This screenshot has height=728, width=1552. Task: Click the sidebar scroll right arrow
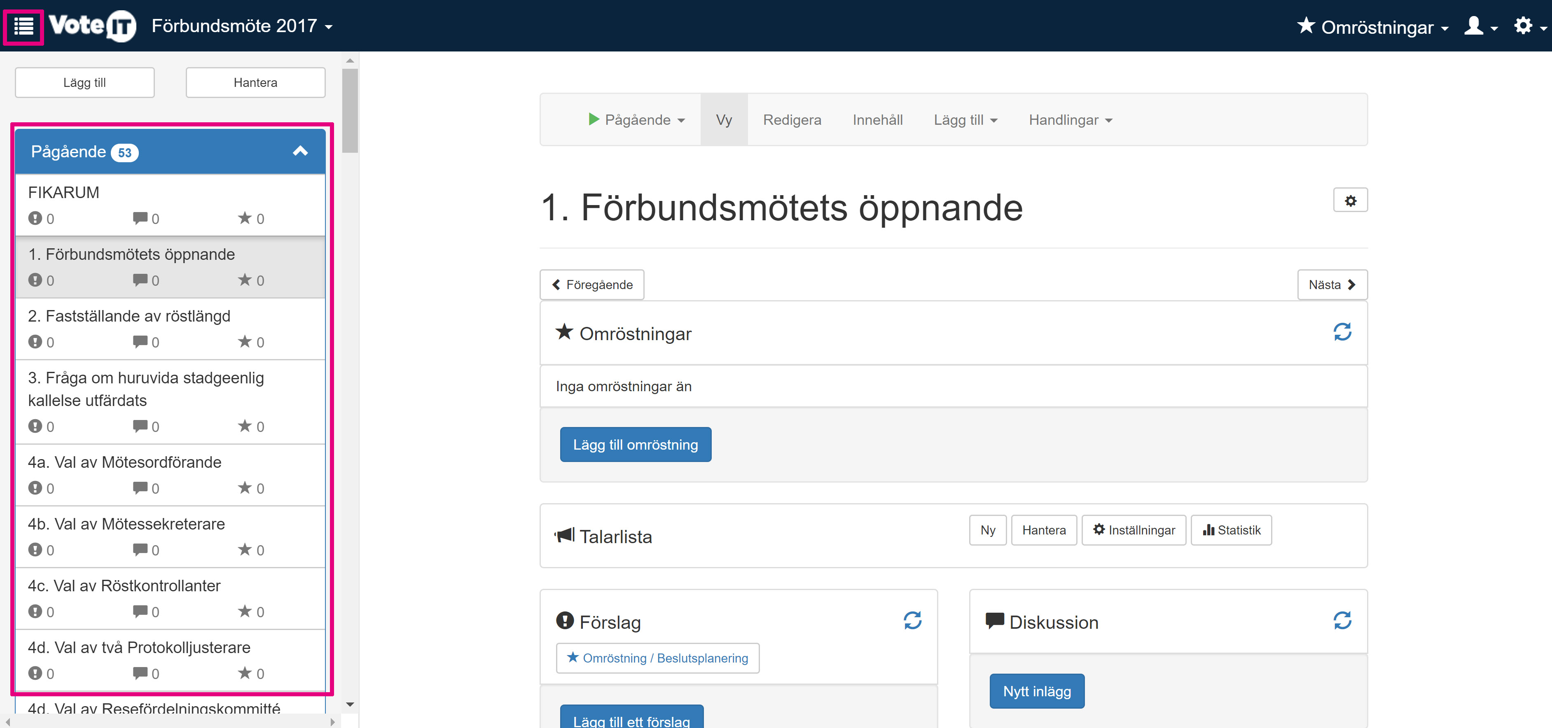tap(332, 721)
